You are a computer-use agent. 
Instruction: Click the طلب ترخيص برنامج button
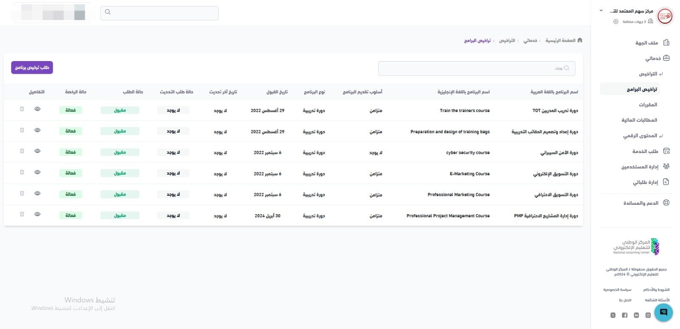pos(32,67)
